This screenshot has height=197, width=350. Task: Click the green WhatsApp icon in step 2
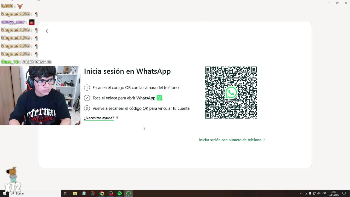(x=159, y=98)
